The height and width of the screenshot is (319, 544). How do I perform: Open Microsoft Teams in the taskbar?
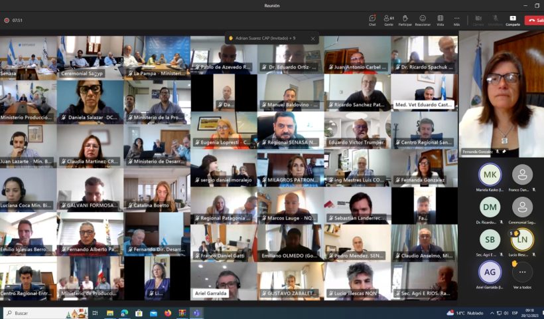[196, 312]
